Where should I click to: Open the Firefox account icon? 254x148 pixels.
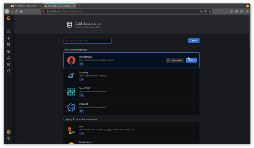(x=242, y=11)
